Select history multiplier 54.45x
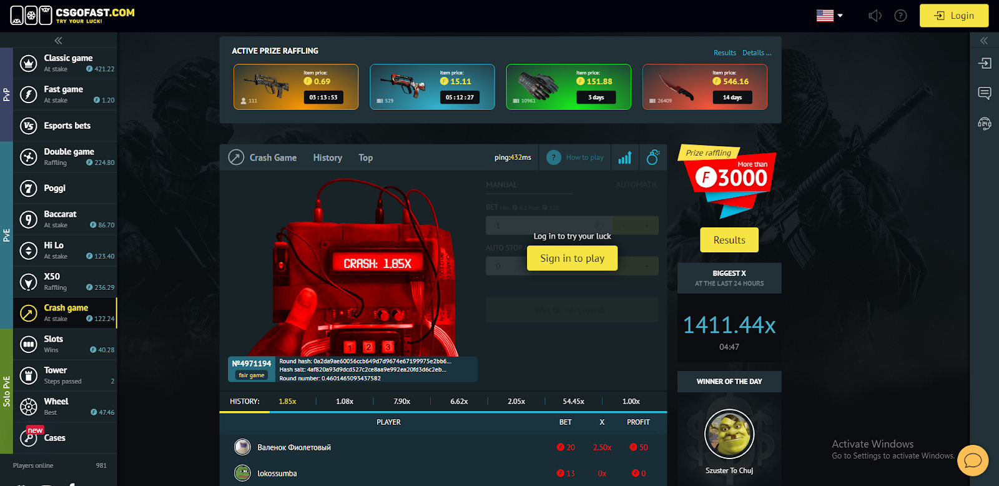Screen dimensions: 999x486 [573, 402]
